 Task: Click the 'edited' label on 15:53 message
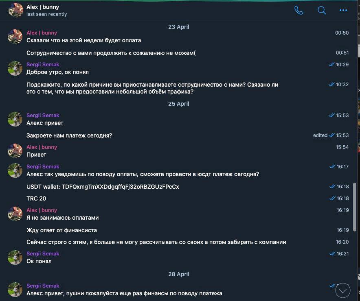click(x=320, y=135)
